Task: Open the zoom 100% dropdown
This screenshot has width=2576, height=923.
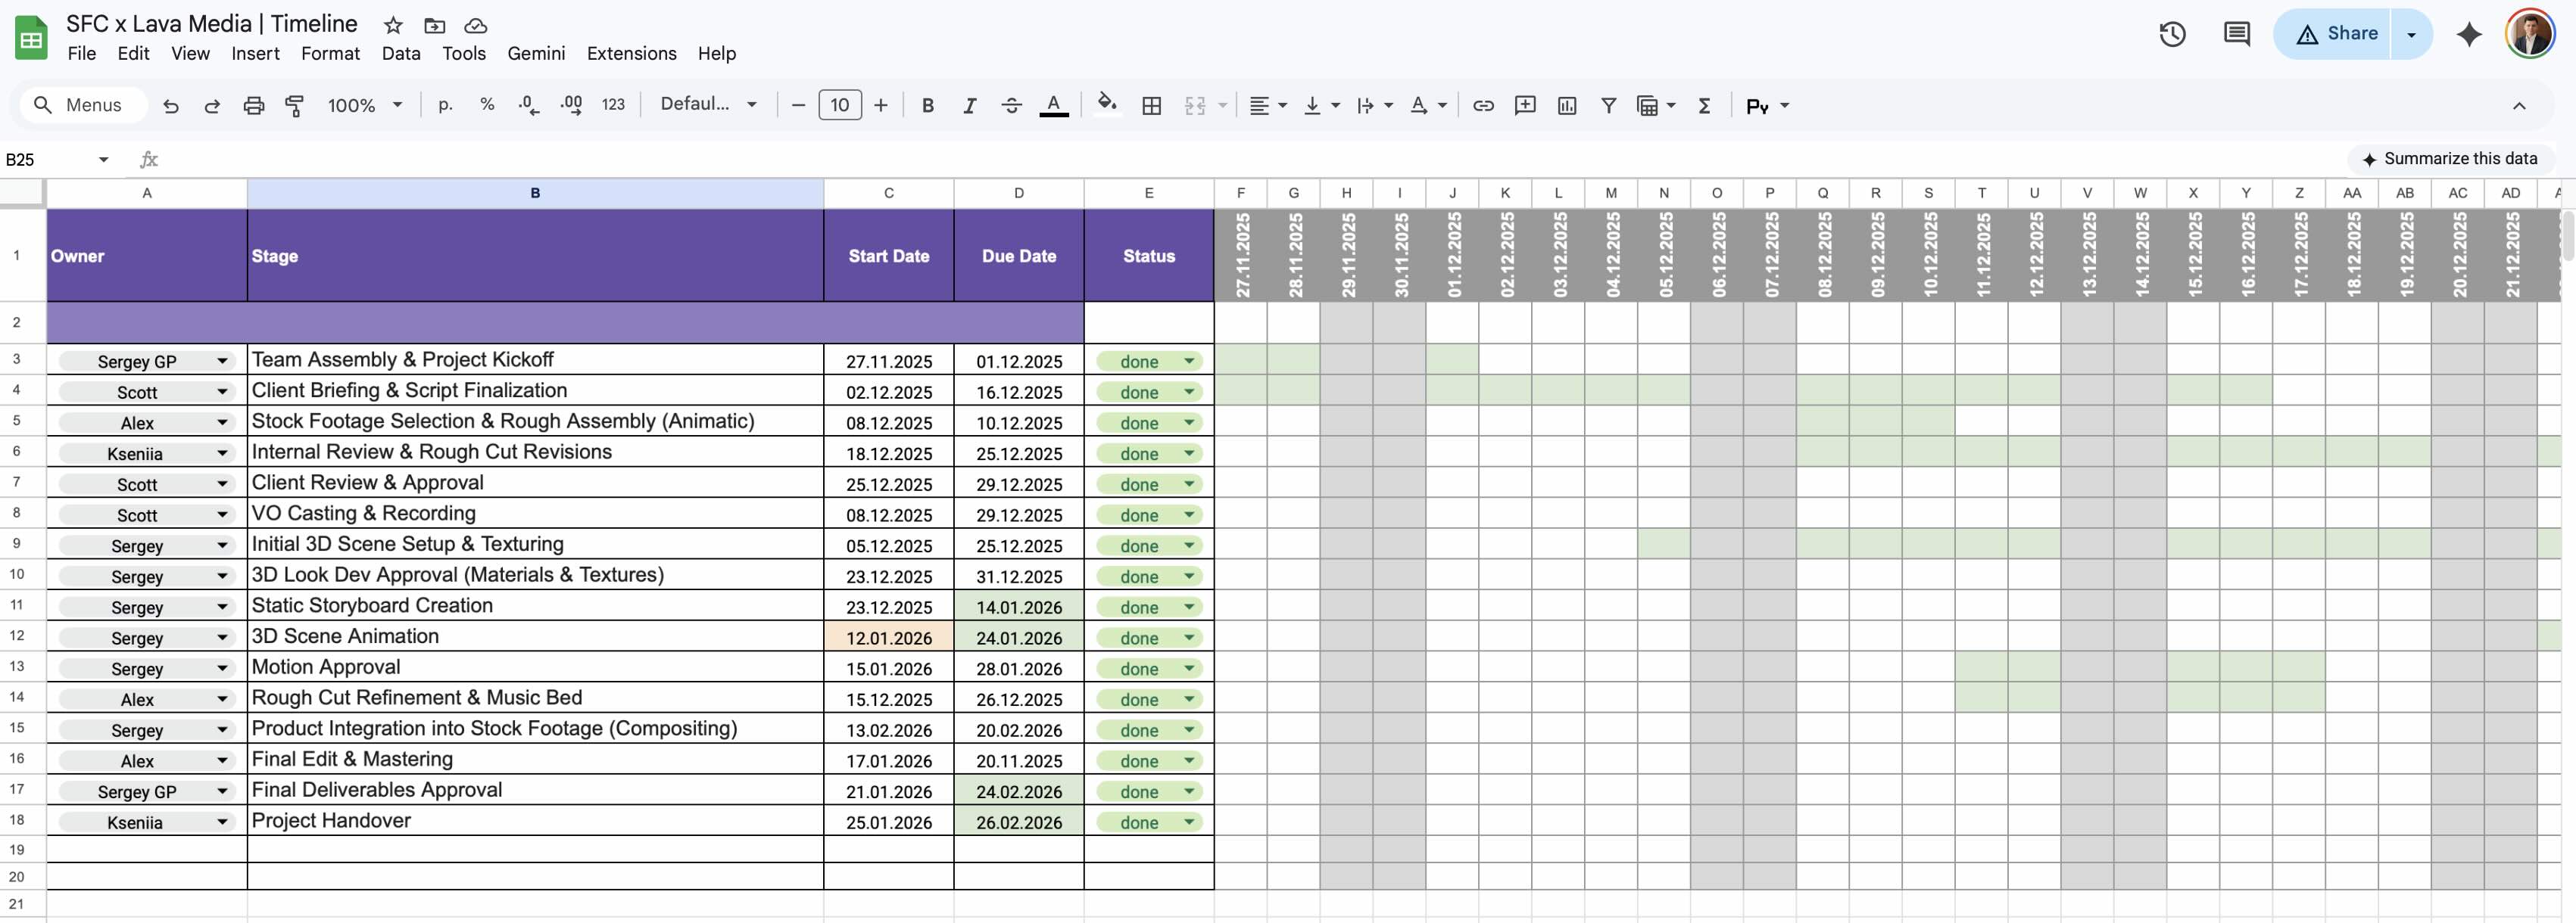Action: pyautogui.click(x=365, y=105)
